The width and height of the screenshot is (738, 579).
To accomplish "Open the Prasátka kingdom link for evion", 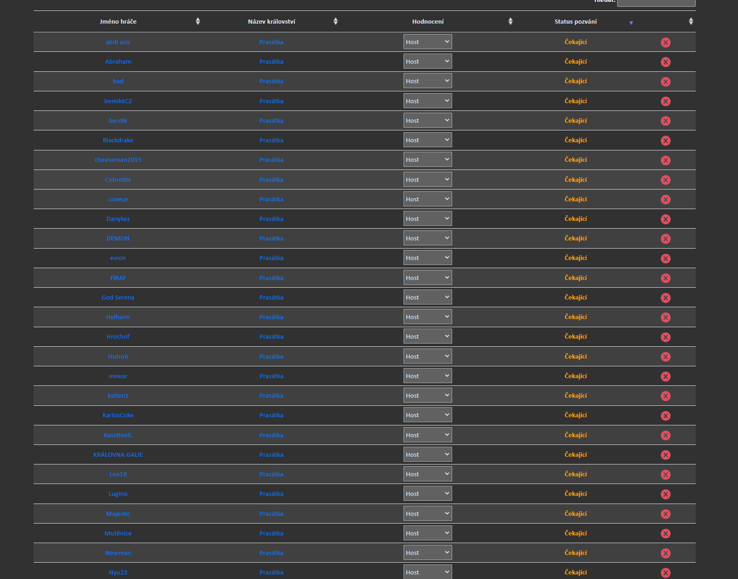I will click(271, 258).
